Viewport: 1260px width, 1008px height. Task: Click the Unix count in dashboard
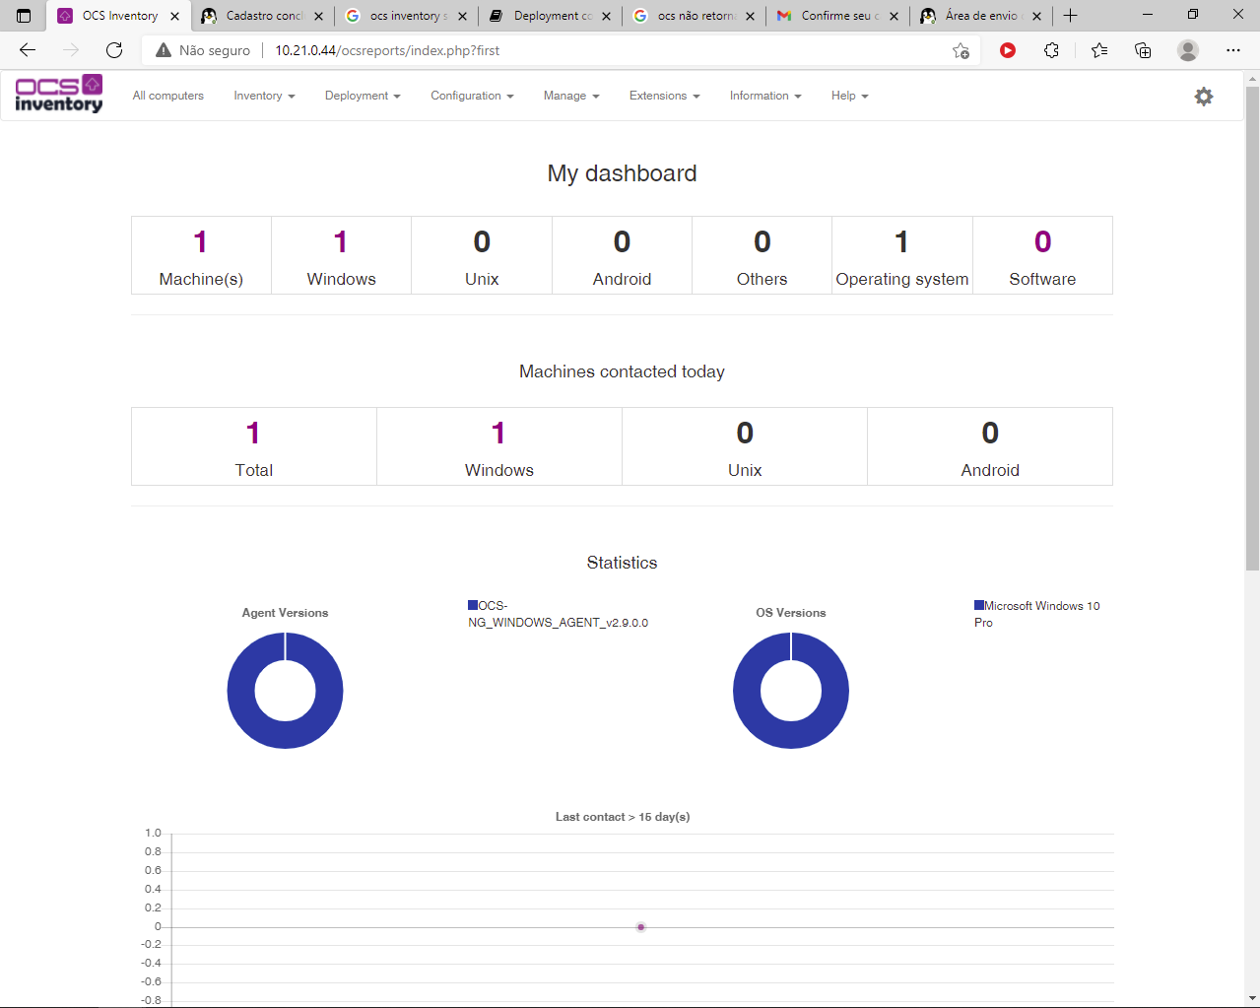482,242
